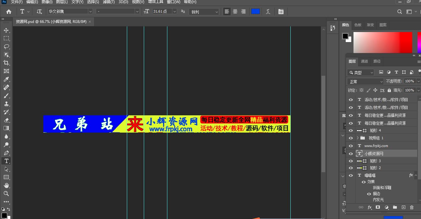
Task: Collapse the 嘻嘻嘻 layer effects list
Action: click(416, 175)
